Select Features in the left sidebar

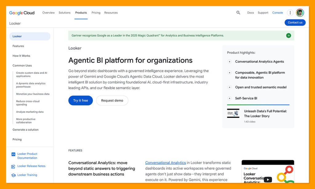[18, 46]
